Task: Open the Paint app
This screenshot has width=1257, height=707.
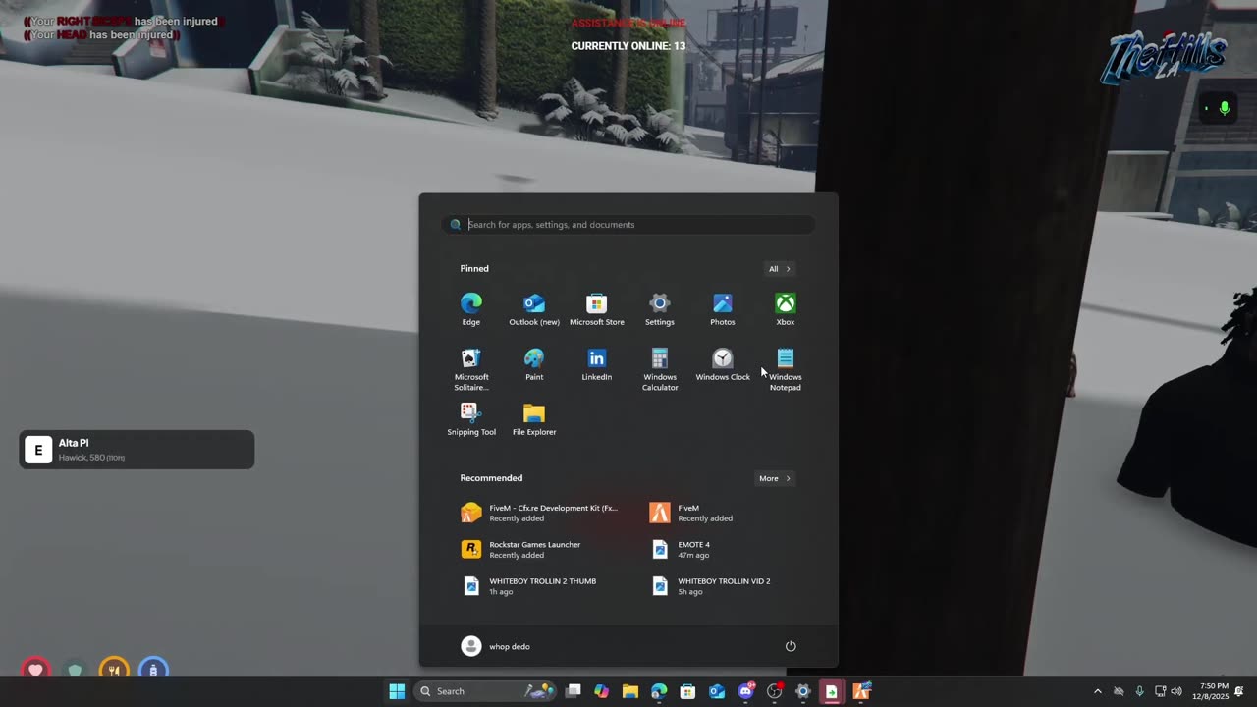Action: (534, 363)
